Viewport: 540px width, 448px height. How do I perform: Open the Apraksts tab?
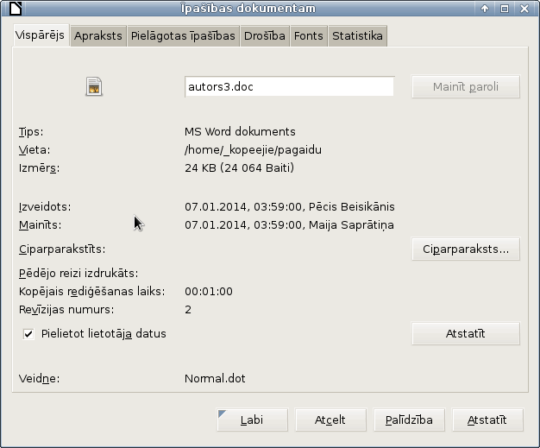point(98,36)
